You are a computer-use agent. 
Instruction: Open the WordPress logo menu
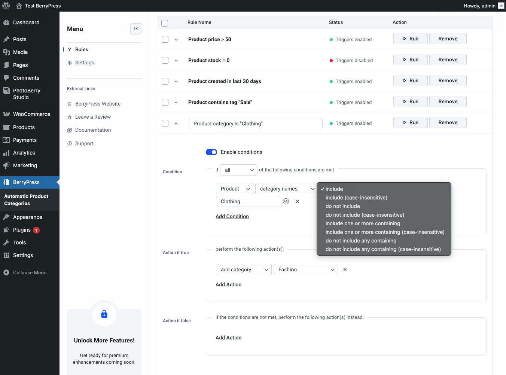[x=6, y=6]
